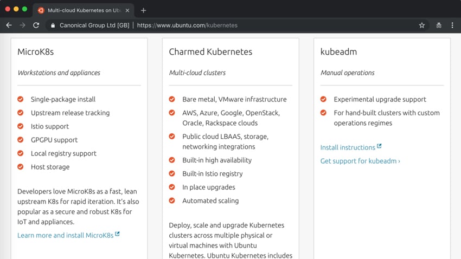Screen dimensions: 461x259
Task: Click the networking integrations text
Action: coord(219,146)
